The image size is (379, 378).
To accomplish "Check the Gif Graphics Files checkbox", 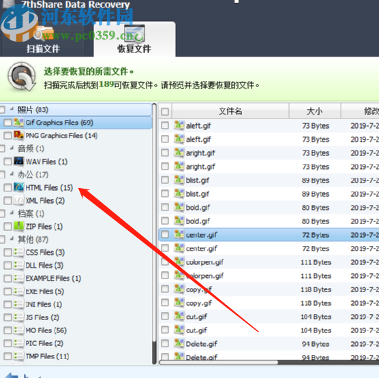I will click(7, 123).
